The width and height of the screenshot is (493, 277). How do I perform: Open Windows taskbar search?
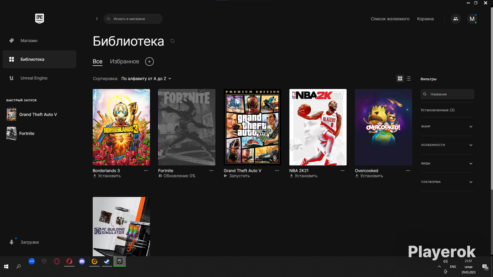19,266
